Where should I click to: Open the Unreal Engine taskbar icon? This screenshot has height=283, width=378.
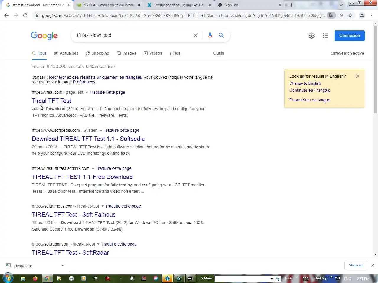[132, 278]
